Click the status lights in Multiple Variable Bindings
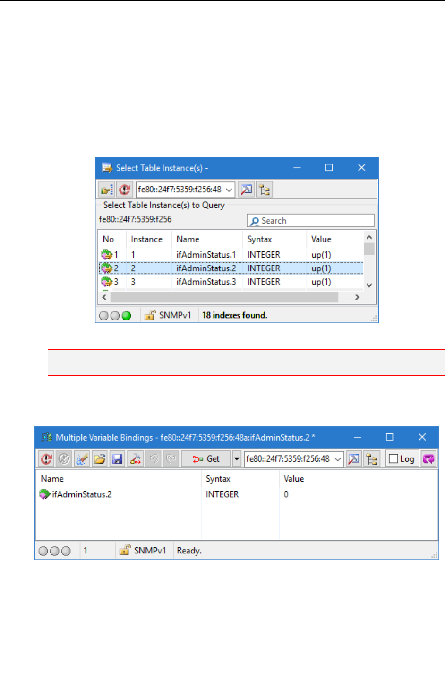 [54, 551]
